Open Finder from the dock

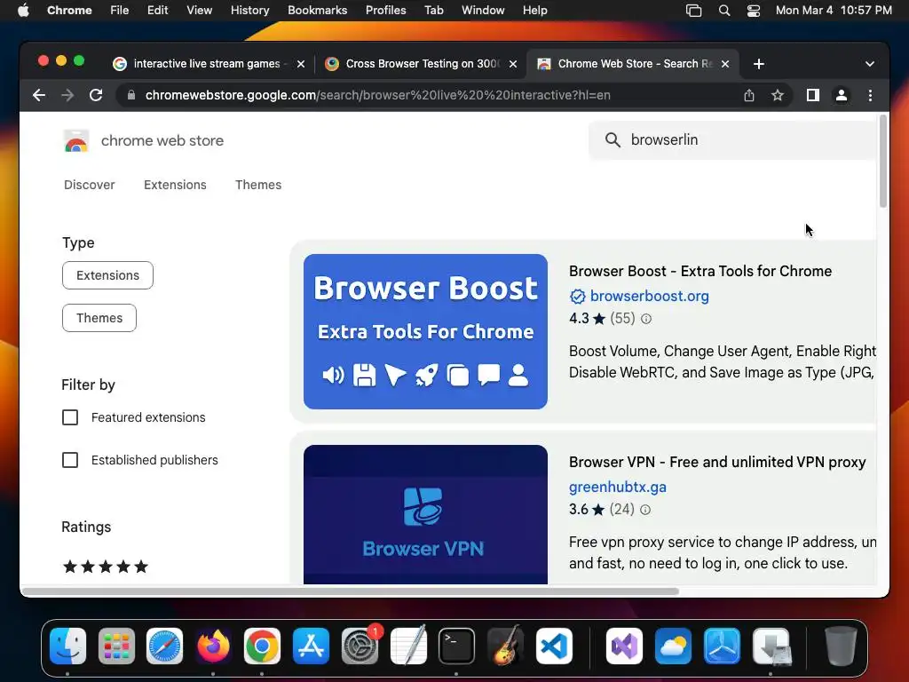pos(67,646)
